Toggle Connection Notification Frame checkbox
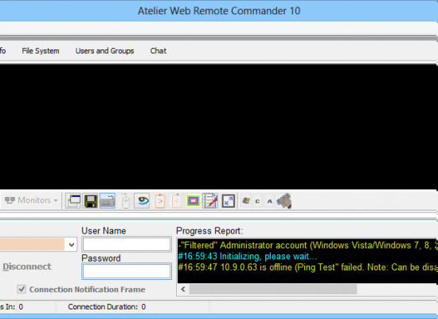438x319 pixels. pos(22,289)
